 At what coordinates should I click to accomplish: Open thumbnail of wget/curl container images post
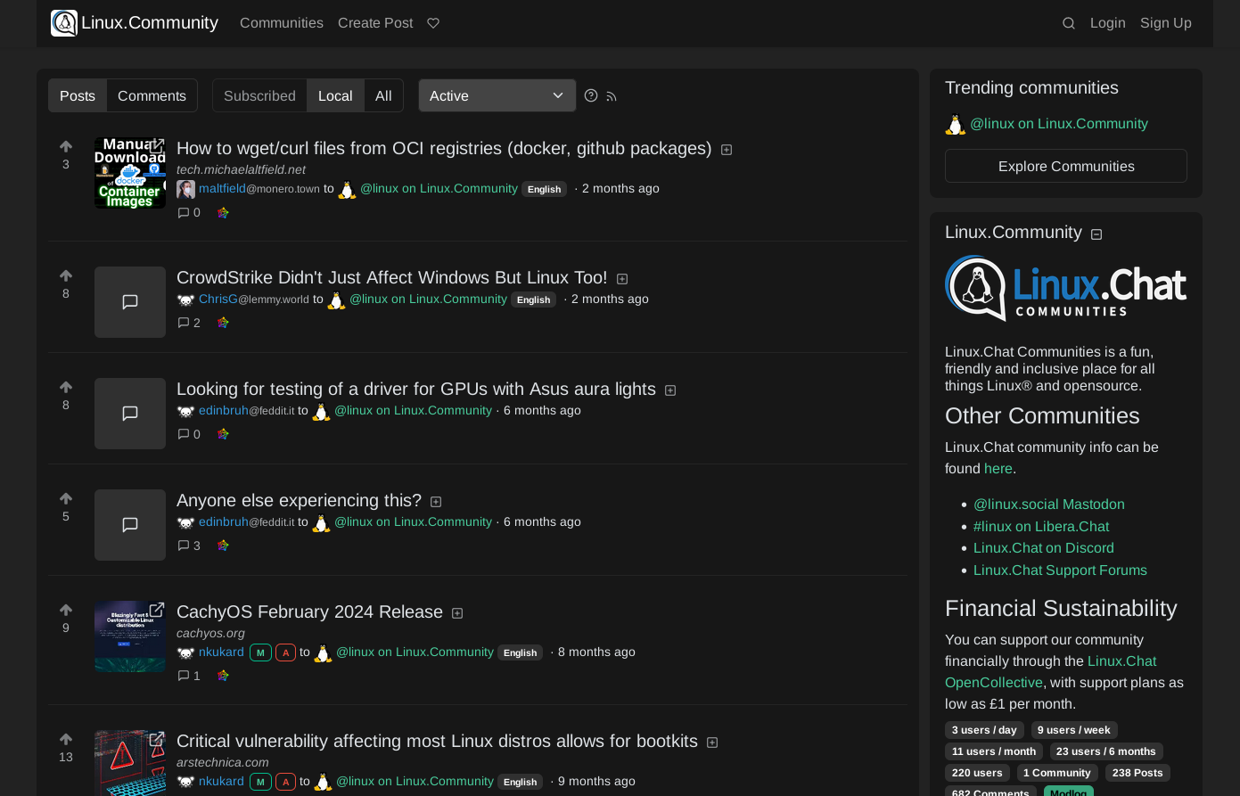coord(130,173)
